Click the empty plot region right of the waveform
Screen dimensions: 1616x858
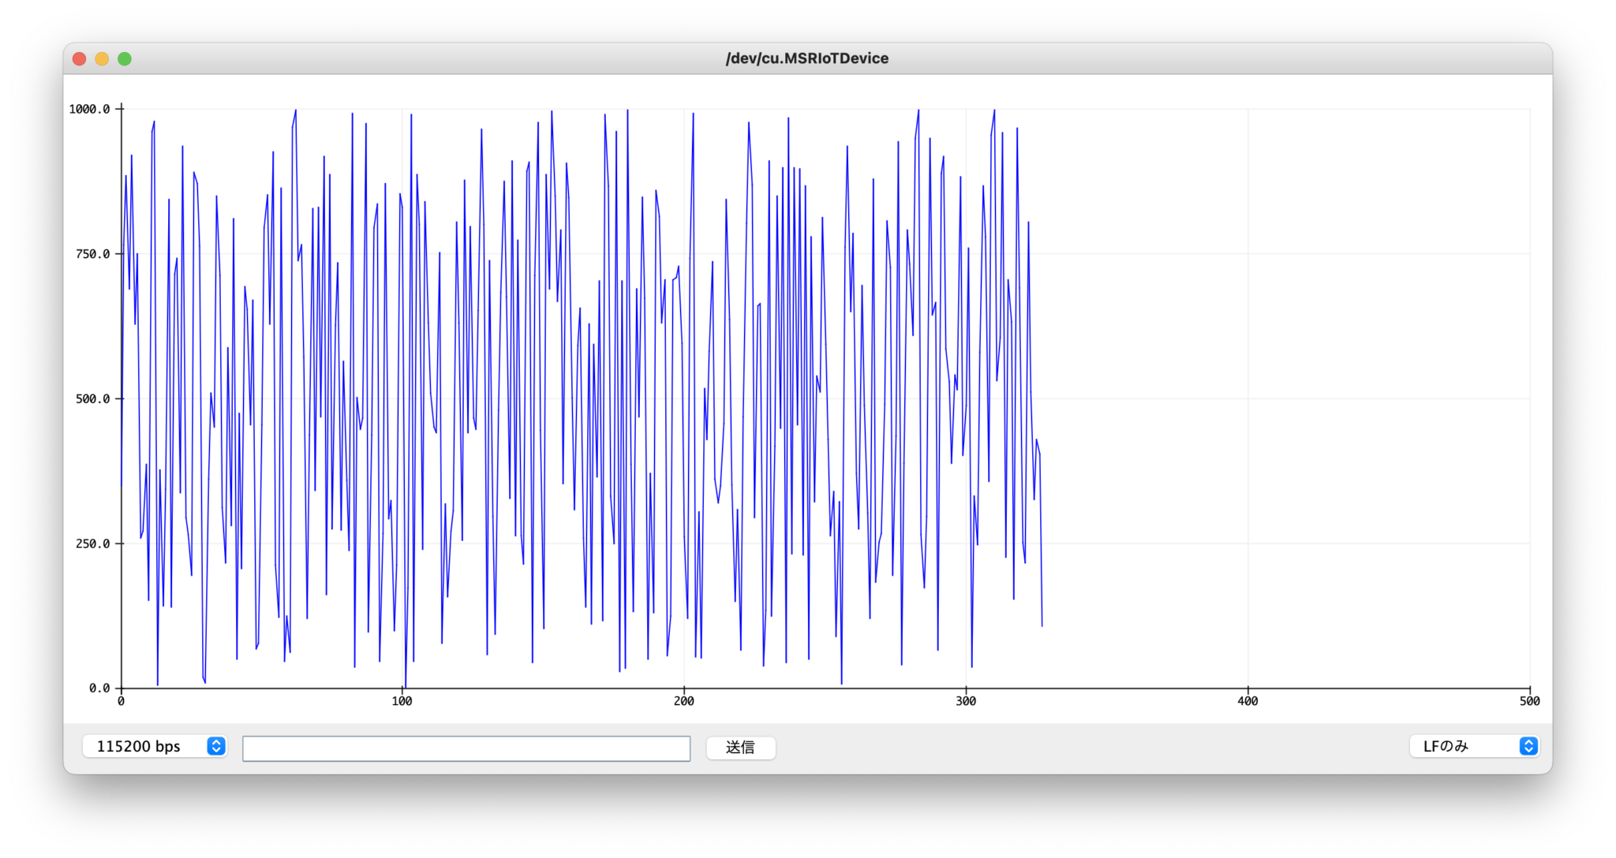[x=1302, y=394]
